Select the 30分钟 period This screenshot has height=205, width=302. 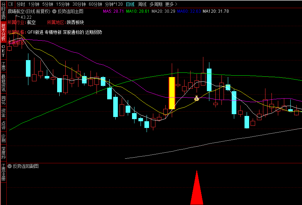coord(79,4)
